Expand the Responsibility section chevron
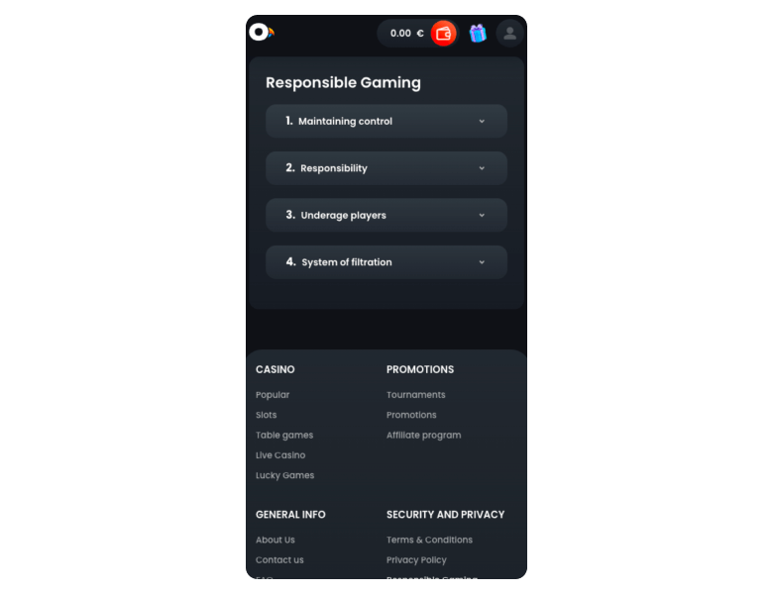This screenshot has width=773, height=594. pos(482,168)
